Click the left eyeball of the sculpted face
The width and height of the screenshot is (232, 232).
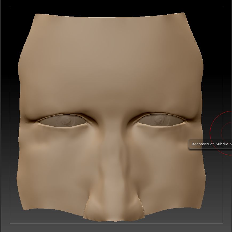[x=63, y=121]
